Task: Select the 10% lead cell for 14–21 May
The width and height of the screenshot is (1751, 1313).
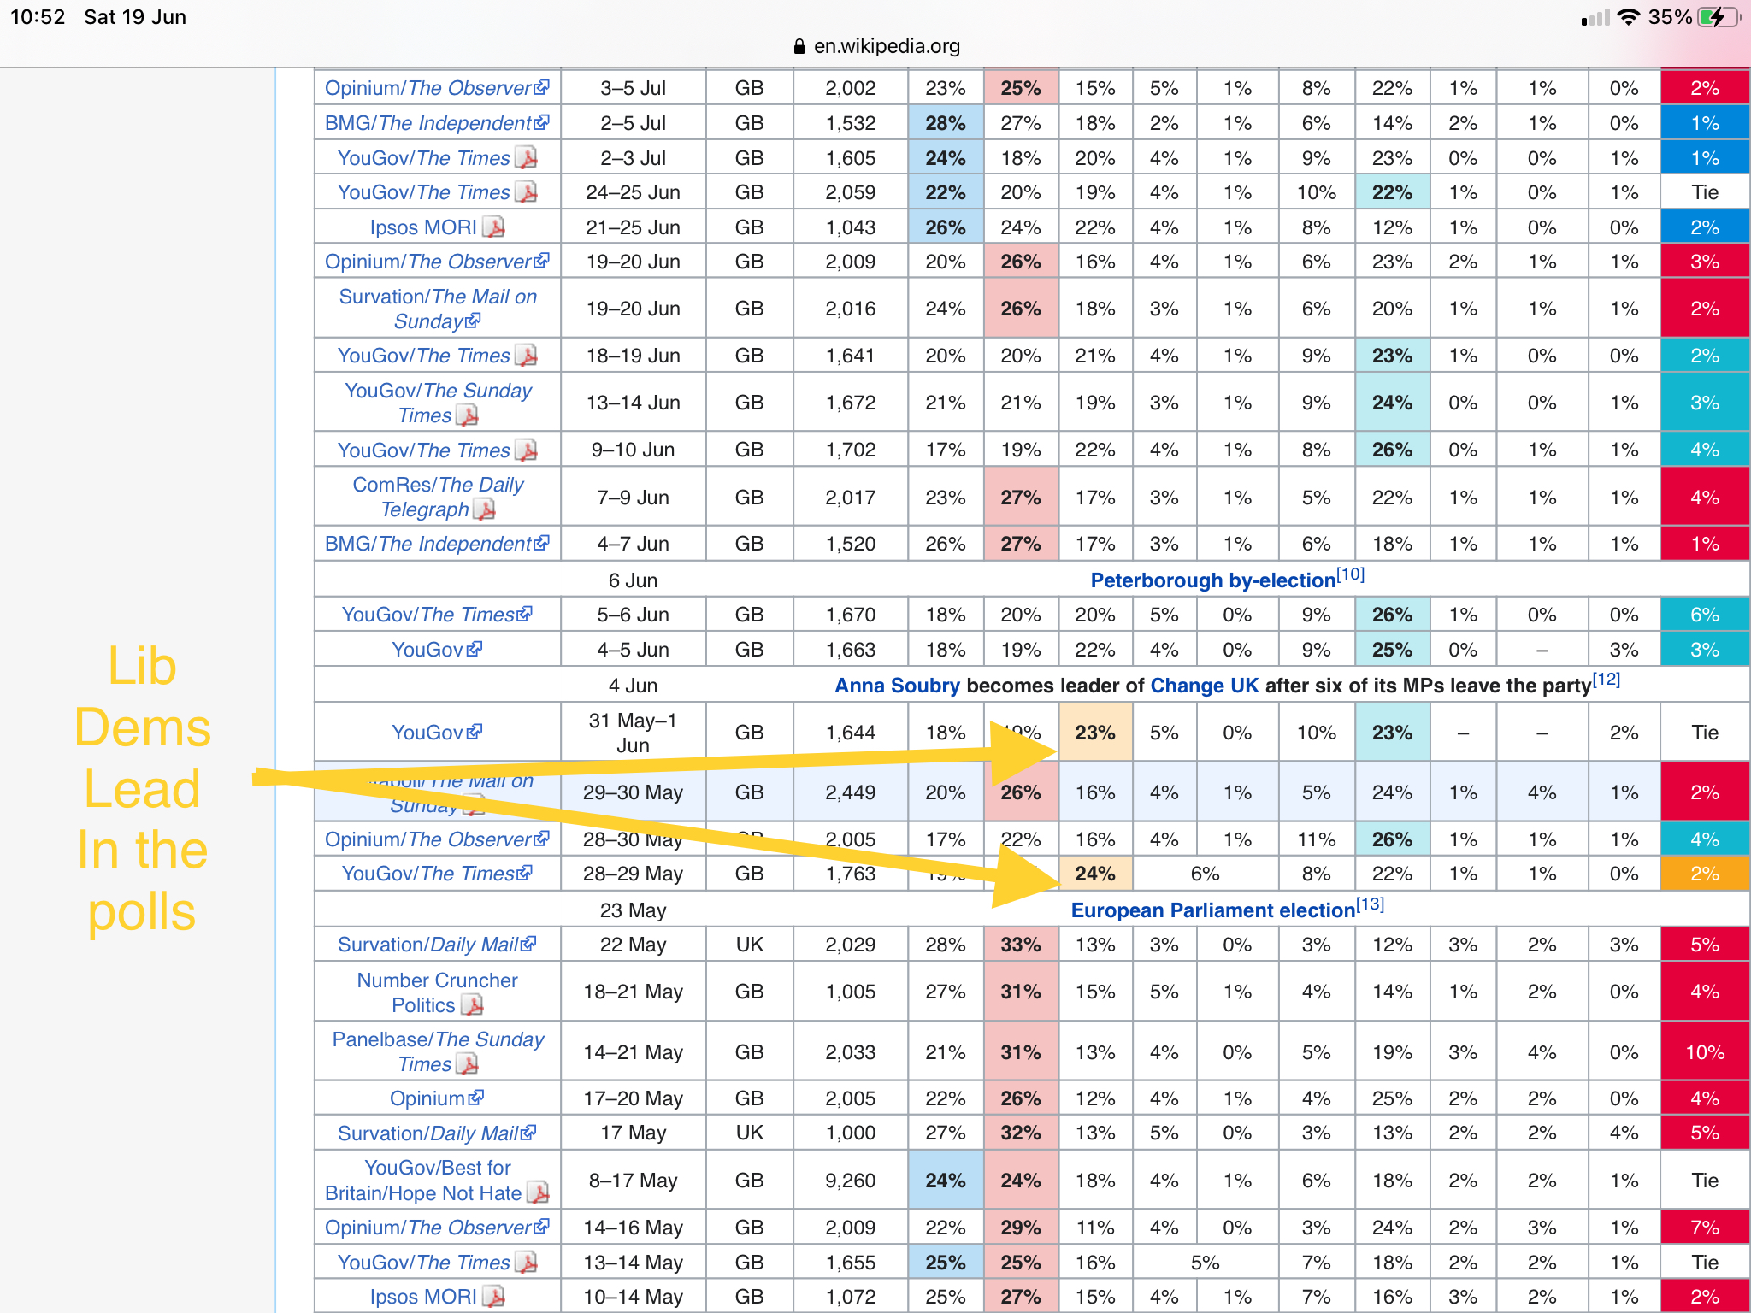Action: 1705,1052
